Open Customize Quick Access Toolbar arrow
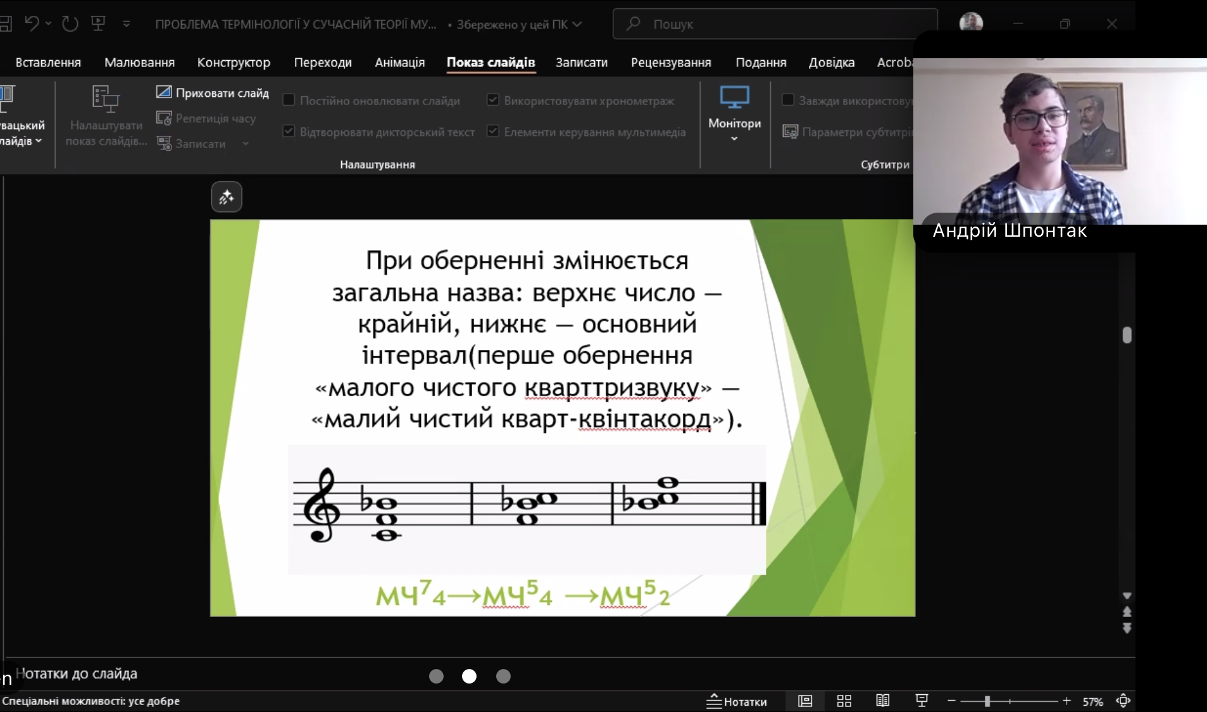The width and height of the screenshot is (1207, 712). coord(127,24)
